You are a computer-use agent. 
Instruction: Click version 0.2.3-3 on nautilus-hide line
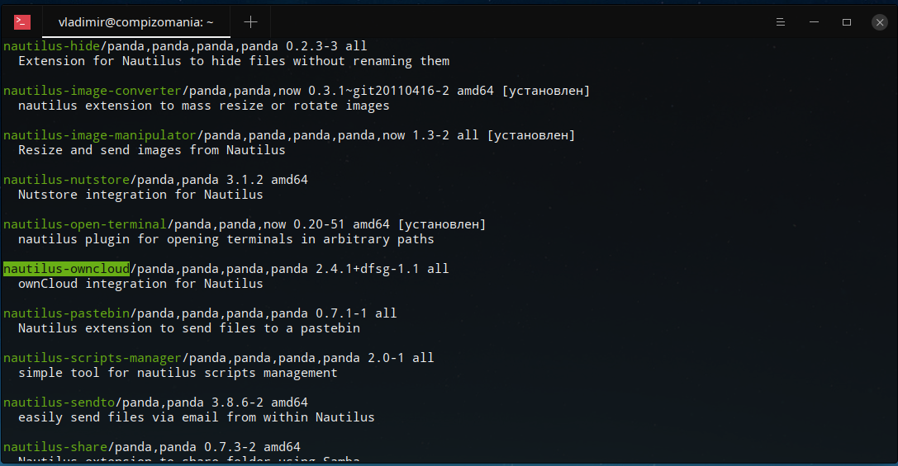tap(311, 45)
